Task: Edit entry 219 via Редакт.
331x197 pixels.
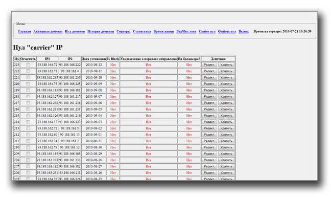Action: (x=209, y=90)
